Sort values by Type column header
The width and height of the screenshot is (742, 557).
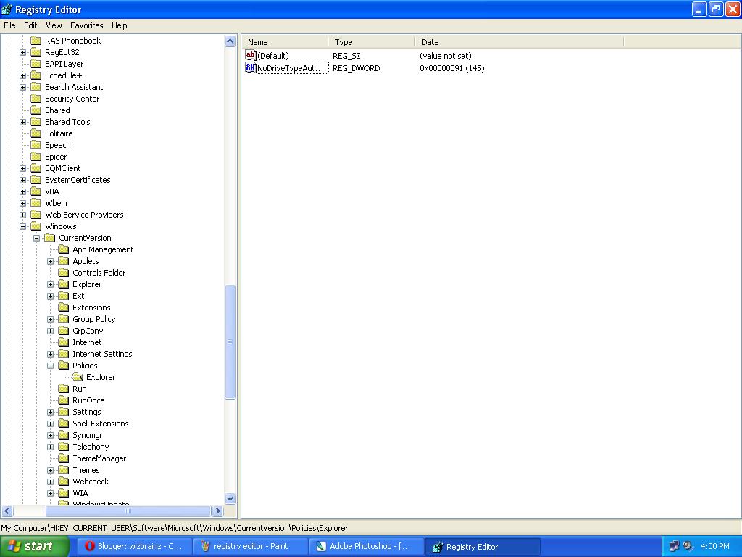tap(372, 42)
